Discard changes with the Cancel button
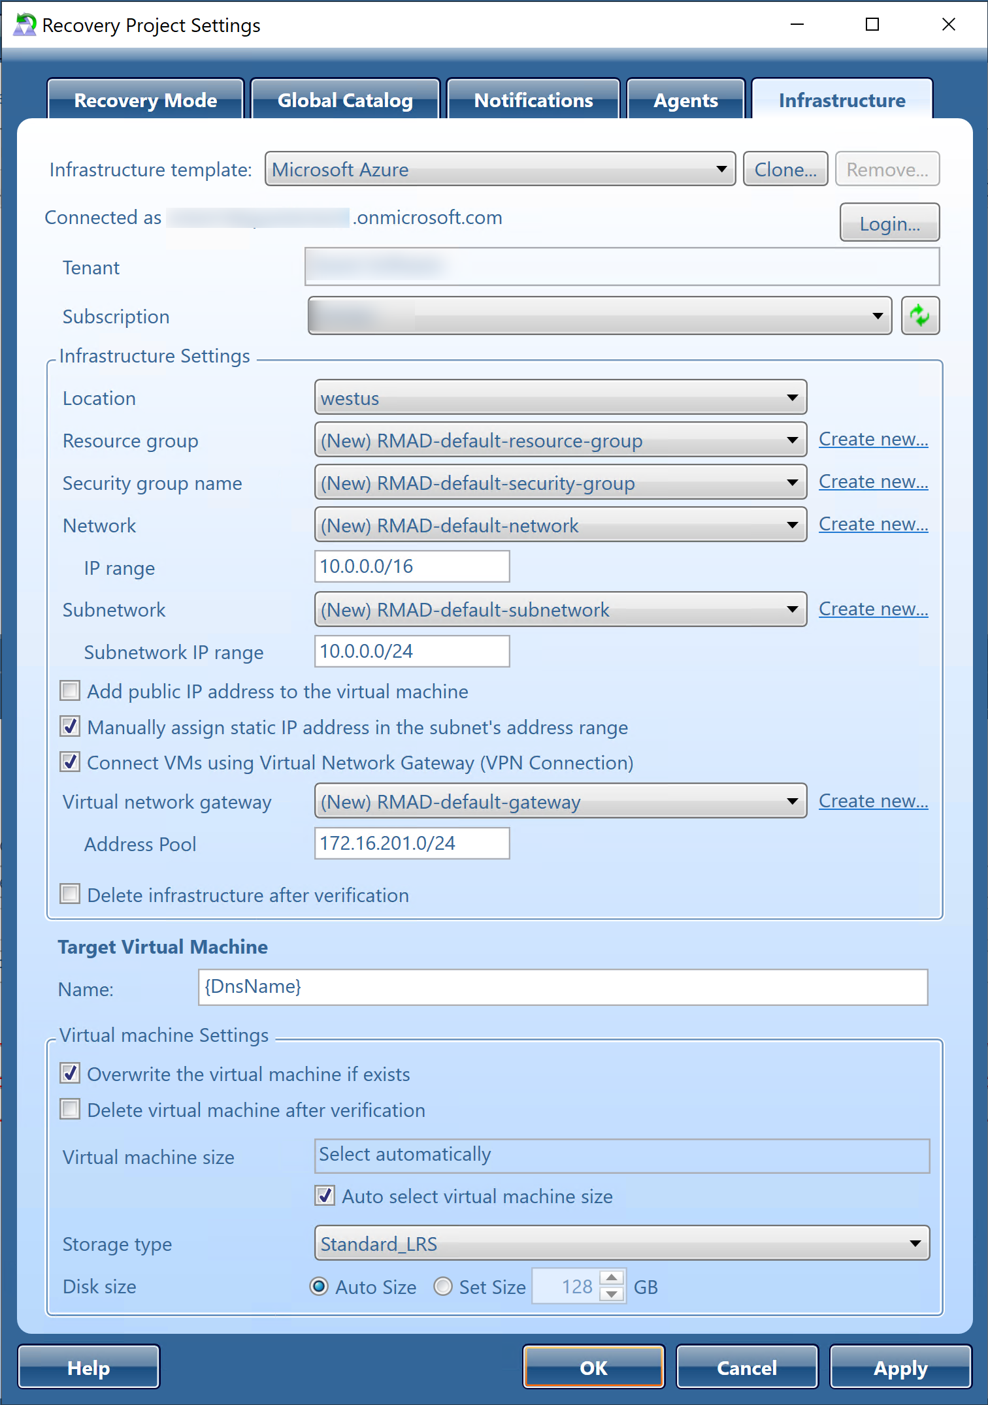 (x=747, y=1367)
